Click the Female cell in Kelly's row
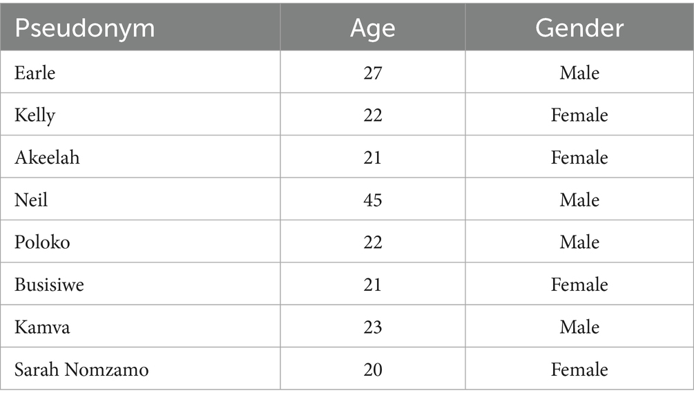Screen dimensions: 694x402 [579, 115]
